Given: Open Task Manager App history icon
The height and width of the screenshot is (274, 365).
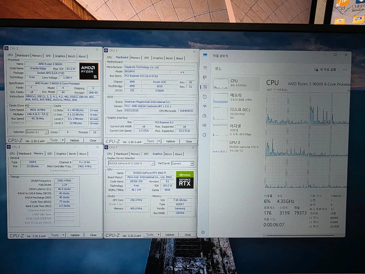Looking at the screenshot, I should [x=205, y=97].
